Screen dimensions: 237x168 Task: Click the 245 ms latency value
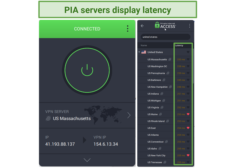181,80
